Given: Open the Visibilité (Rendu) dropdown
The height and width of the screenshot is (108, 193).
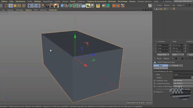Looking at the screenshot, I should click(183, 83).
